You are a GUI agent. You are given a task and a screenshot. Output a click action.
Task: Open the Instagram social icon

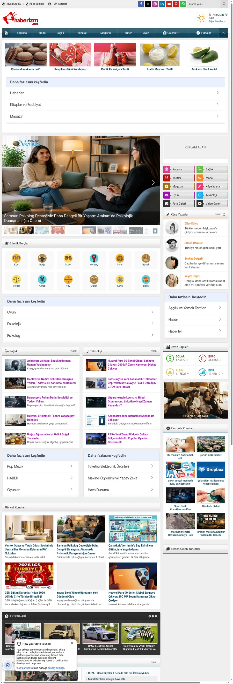coord(155,4)
